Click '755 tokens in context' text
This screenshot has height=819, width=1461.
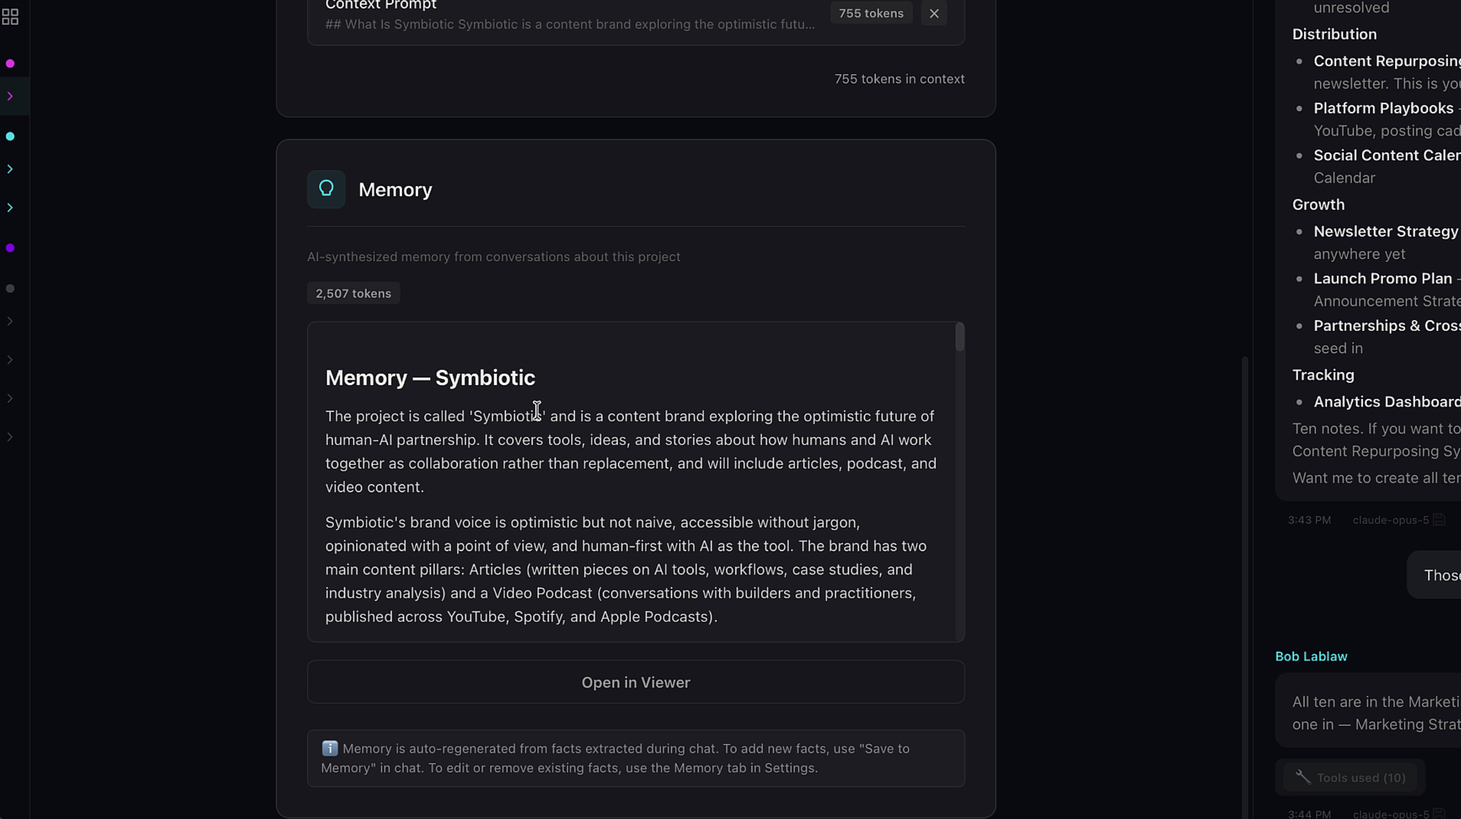click(899, 79)
